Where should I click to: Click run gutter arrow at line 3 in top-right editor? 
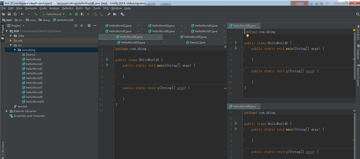click(236, 42)
